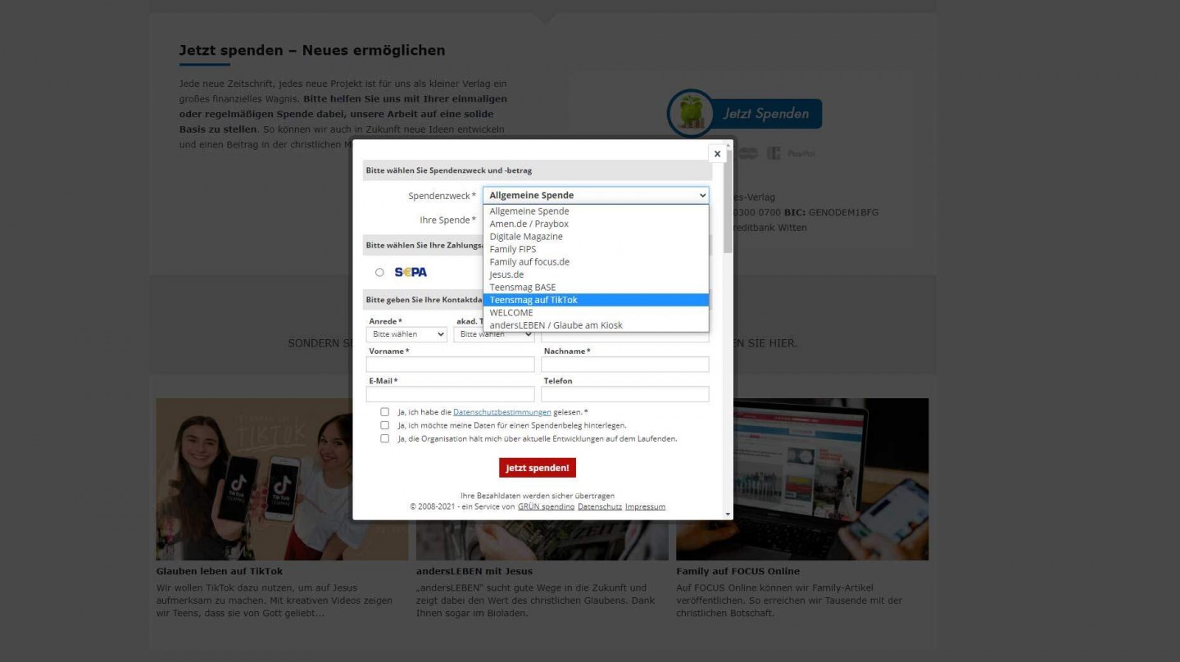Click 'Jetzt spenden – Neues ermöglichen' heading
Image resolution: width=1180 pixels, height=662 pixels.
point(312,50)
